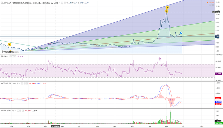Open the MACD indicator settings icon
Screen dimensions: 223x128
tap(25, 84)
